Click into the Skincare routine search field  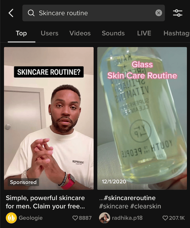tap(94, 13)
